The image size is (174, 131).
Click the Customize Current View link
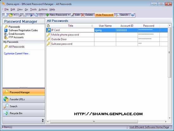point(17,53)
